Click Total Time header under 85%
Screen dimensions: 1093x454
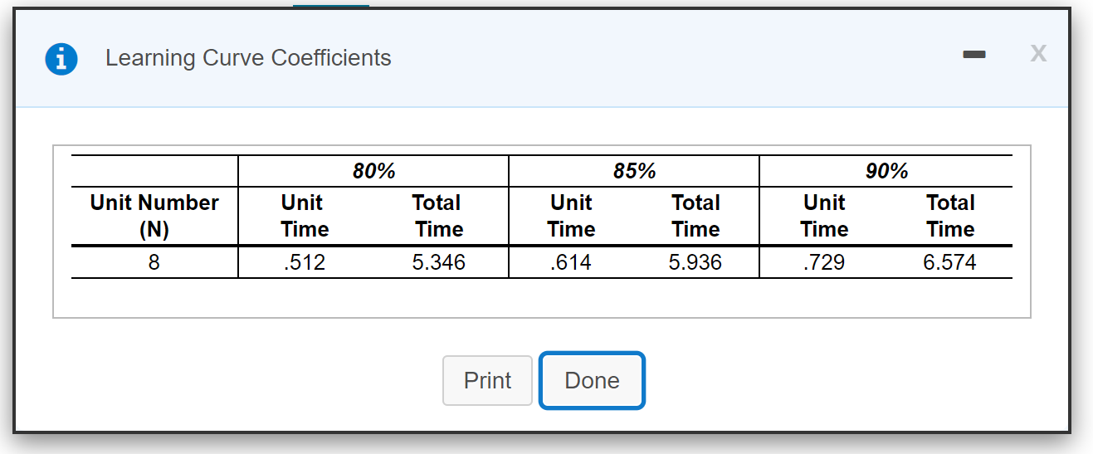pos(695,216)
